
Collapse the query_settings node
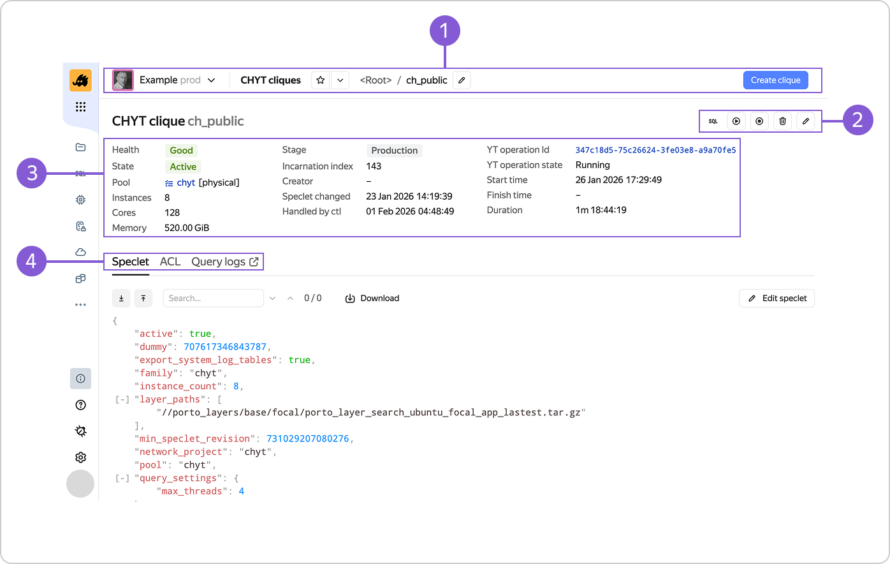[x=122, y=479]
